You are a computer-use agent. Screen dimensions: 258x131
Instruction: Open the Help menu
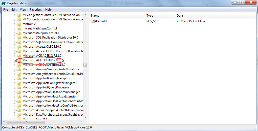(48, 10)
